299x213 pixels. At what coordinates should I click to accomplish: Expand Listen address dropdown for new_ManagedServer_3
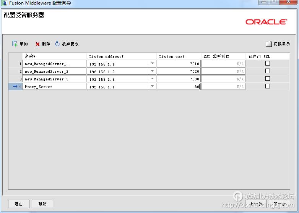[152, 79]
